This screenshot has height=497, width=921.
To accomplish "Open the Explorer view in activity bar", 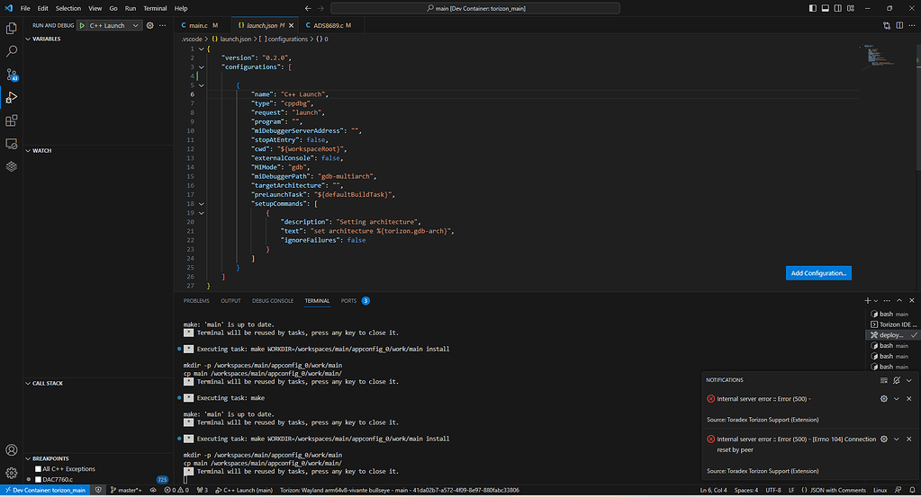I will (x=11, y=28).
